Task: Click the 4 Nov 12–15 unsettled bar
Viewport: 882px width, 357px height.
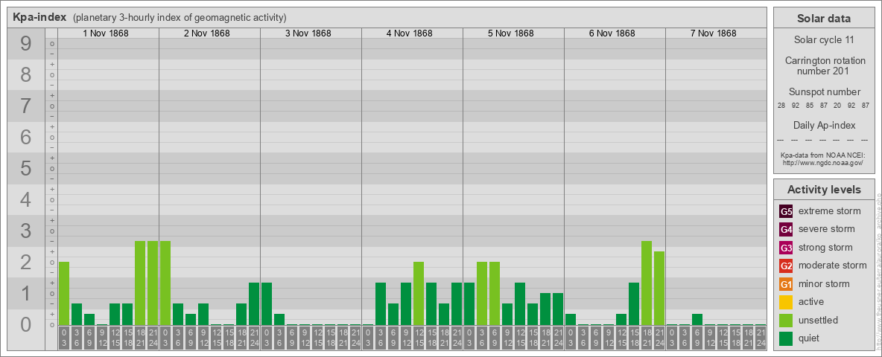Action: point(419,293)
